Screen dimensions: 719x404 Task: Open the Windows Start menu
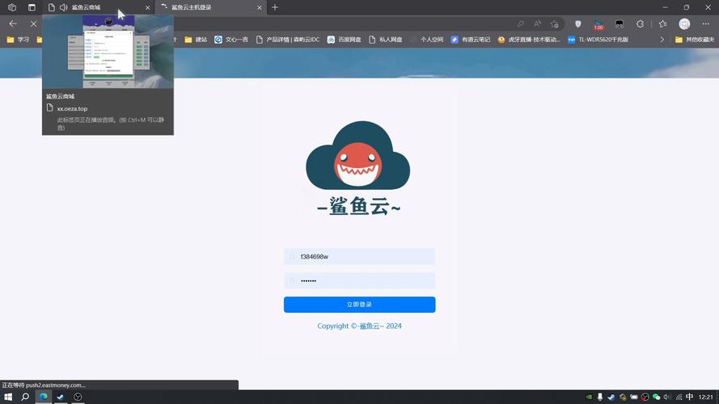8,397
